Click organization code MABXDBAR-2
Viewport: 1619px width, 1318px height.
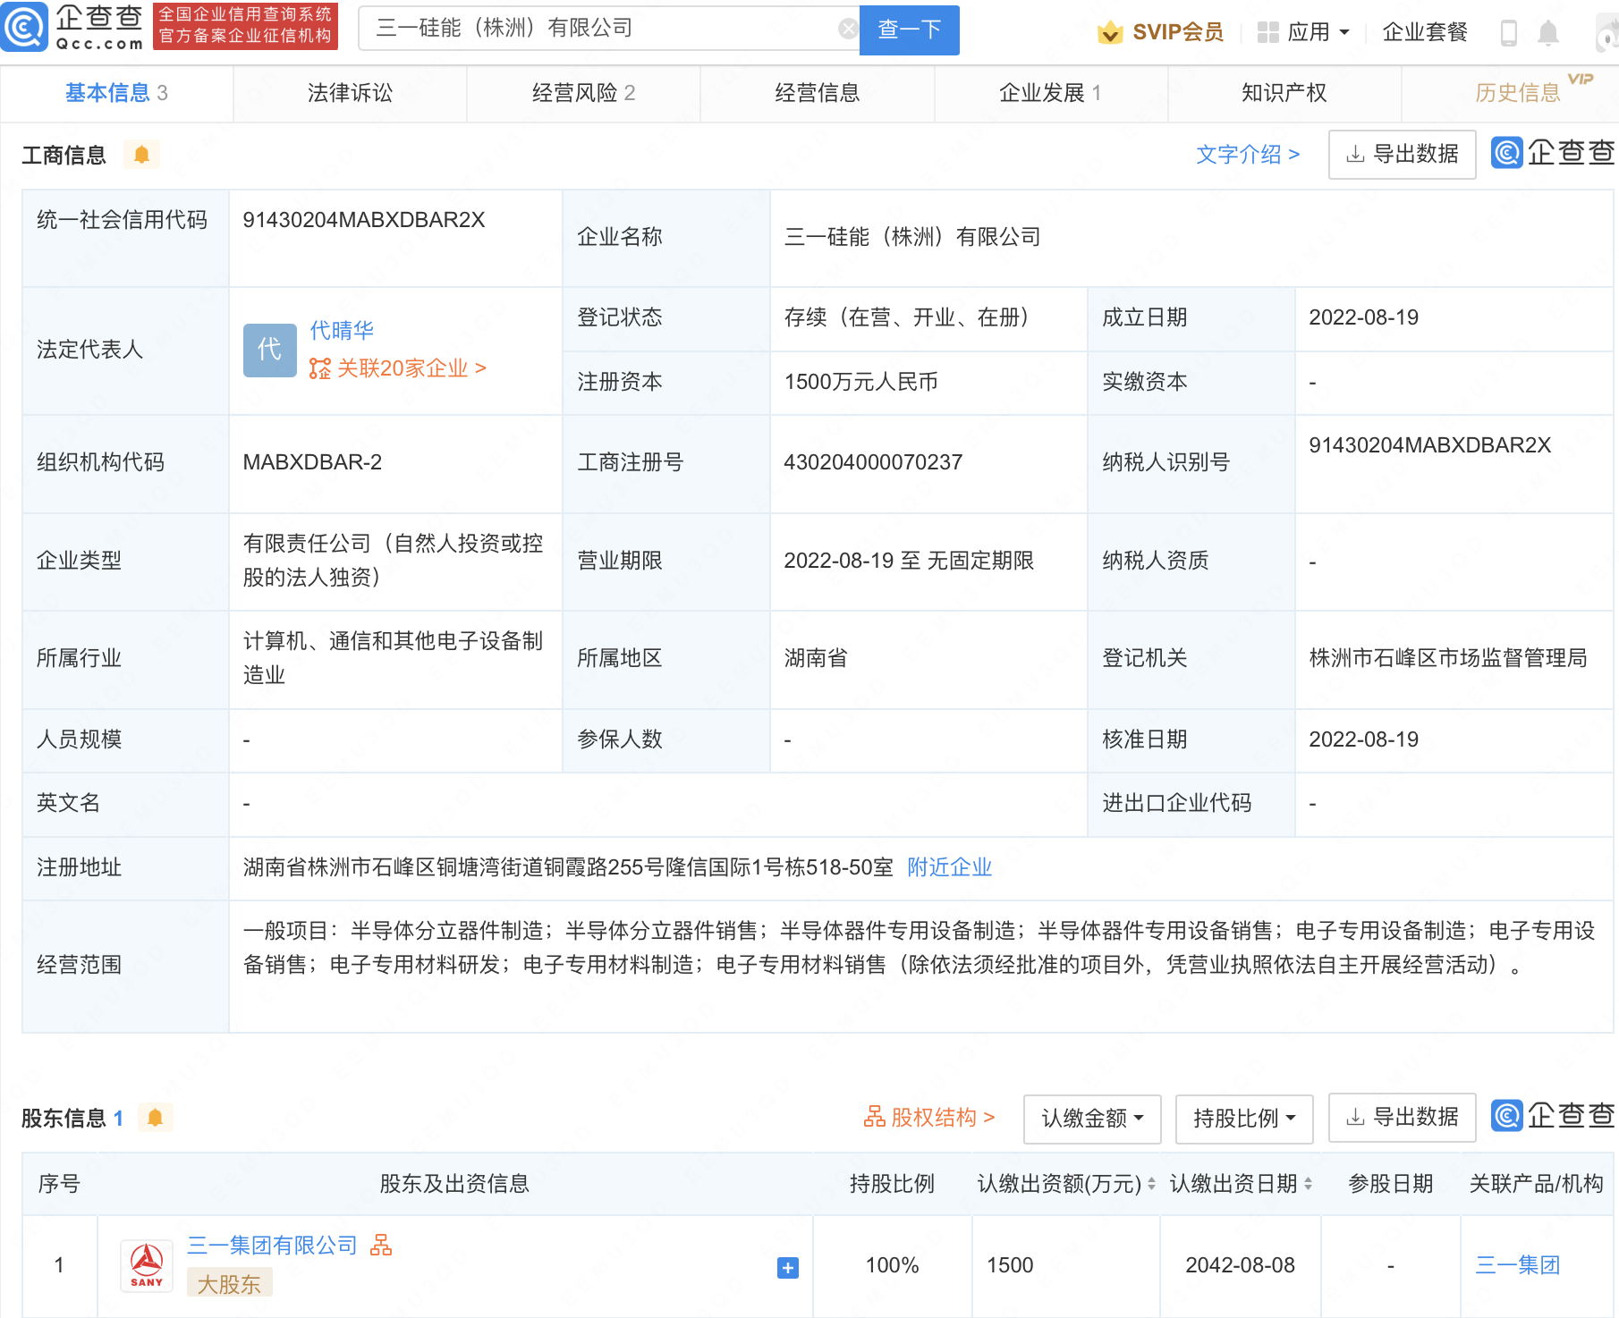[312, 462]
